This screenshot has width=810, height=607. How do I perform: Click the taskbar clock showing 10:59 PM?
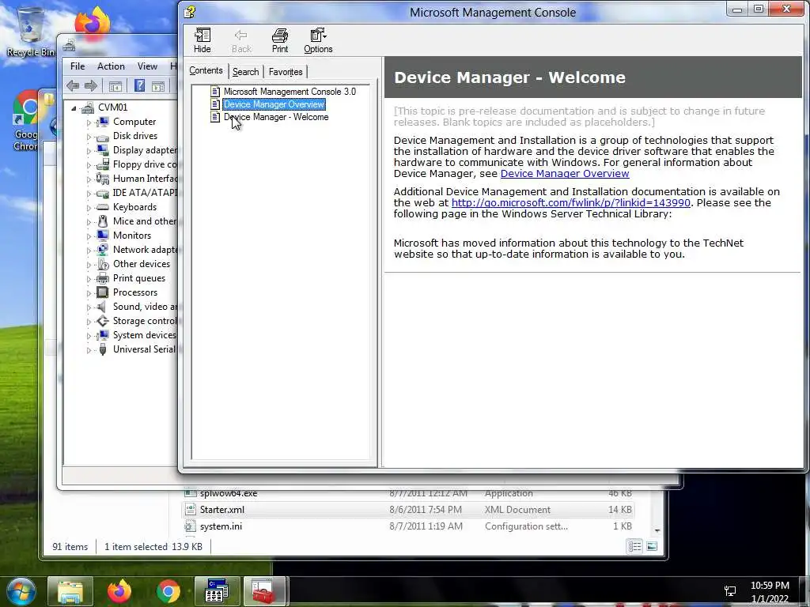pos(770,592)
